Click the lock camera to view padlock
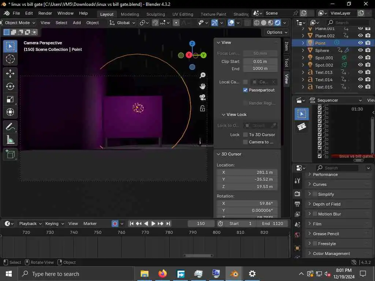The width and height of the screenshot is (375, 281). tap(203, 109)
